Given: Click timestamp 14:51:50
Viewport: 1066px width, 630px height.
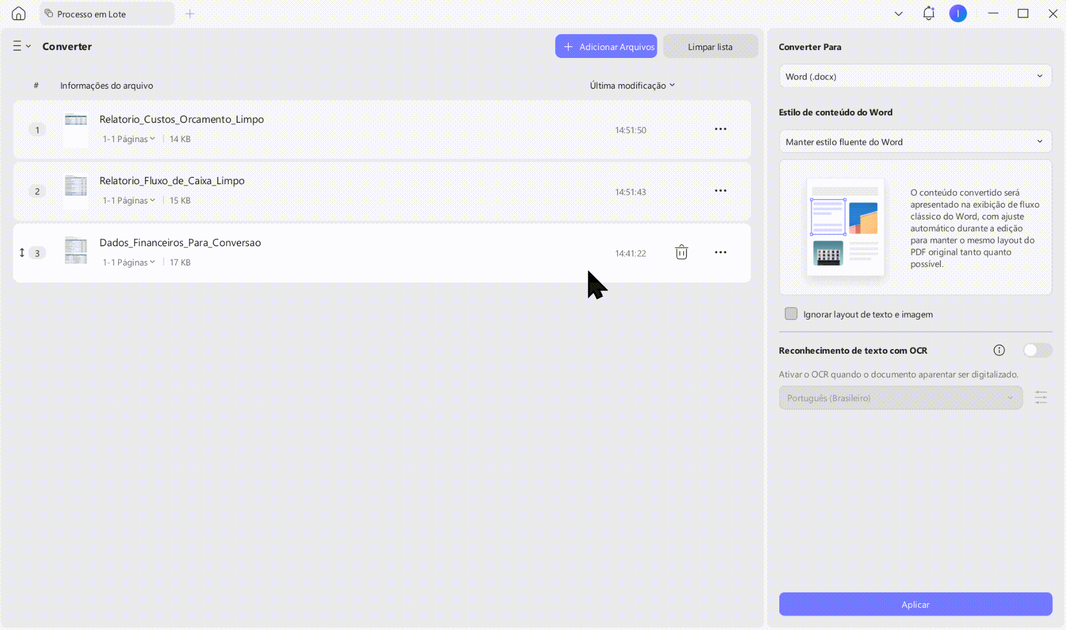Looking at the screenshot, I should [x=630, y=130].
